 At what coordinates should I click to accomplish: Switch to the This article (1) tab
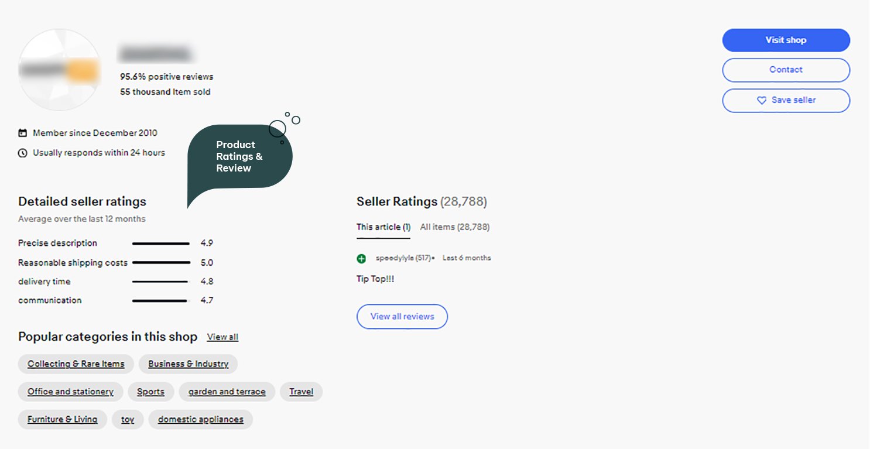pos(383,227)
